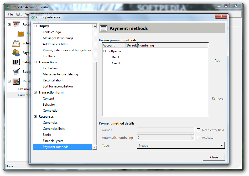Select Fonts & logo in preferences tree
This screenshot has height=176, width=249.
pos(52,32)
